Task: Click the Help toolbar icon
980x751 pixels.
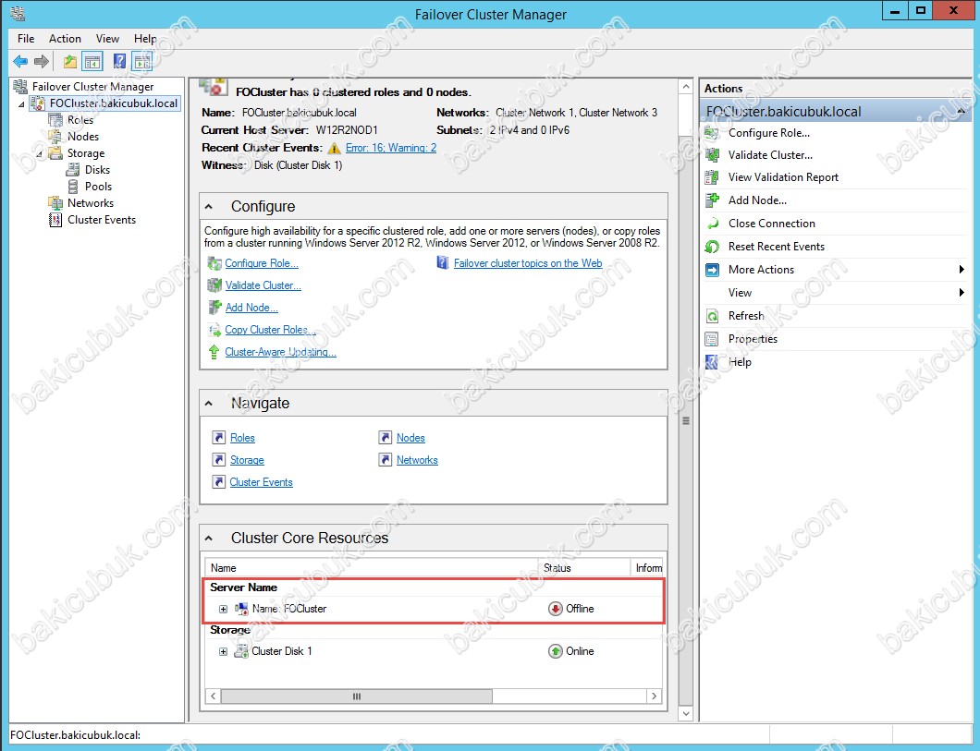Action: click(x=119, y=61)
